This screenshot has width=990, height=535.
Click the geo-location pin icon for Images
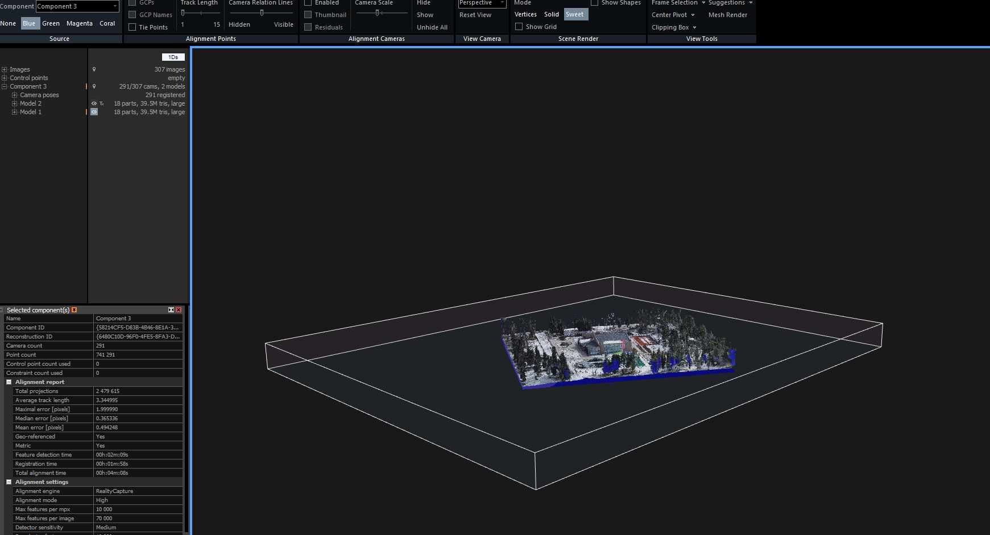tap(94, 69)
